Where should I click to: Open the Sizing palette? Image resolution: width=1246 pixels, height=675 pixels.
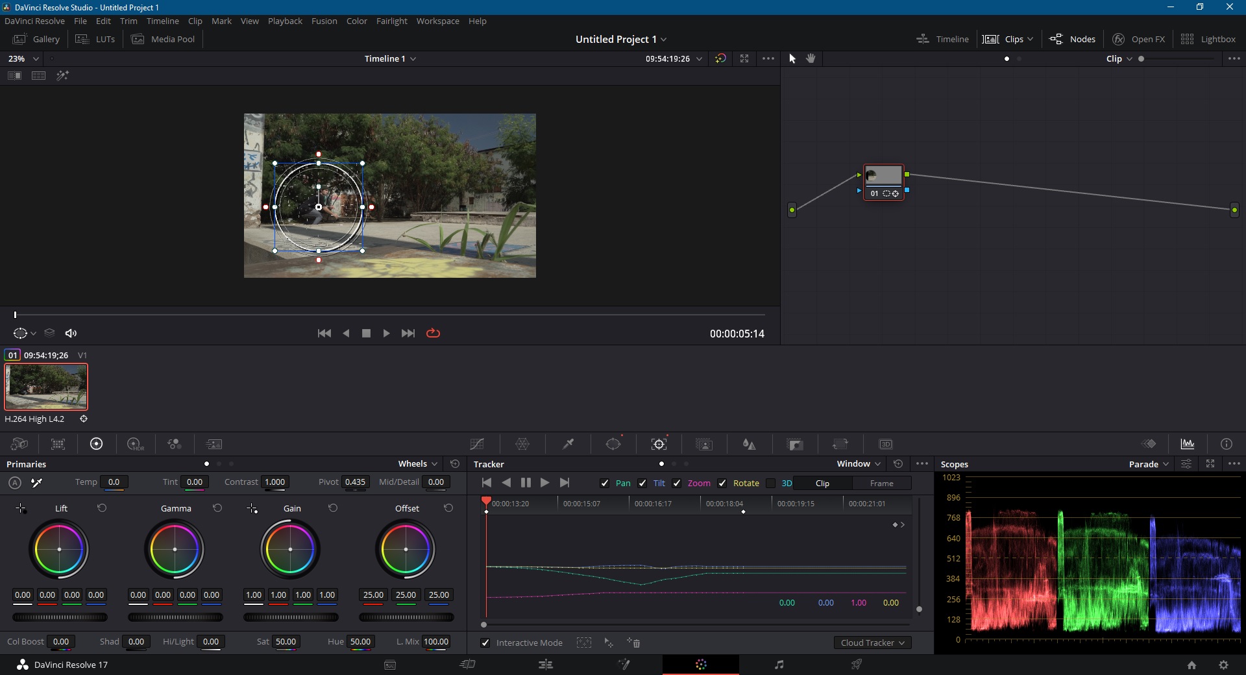[x=840, y=444]
